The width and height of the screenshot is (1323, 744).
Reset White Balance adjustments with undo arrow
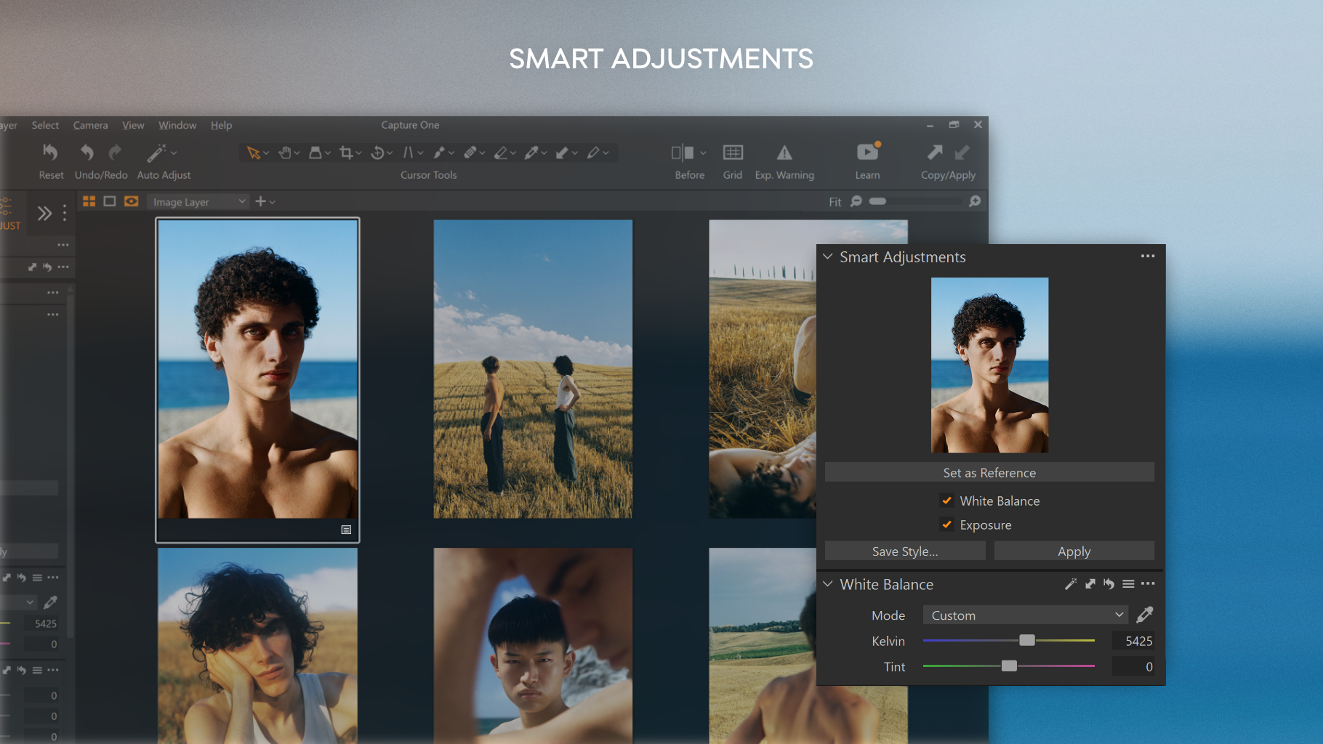(1109, 583)
